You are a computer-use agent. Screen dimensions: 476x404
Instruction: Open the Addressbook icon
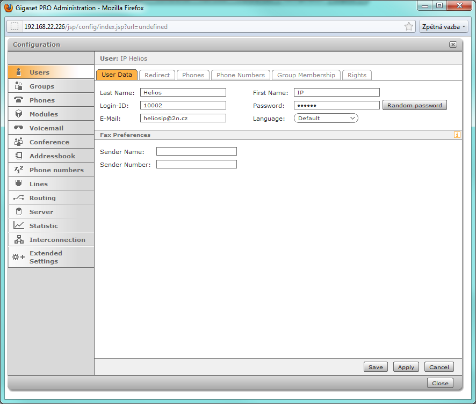19,156
